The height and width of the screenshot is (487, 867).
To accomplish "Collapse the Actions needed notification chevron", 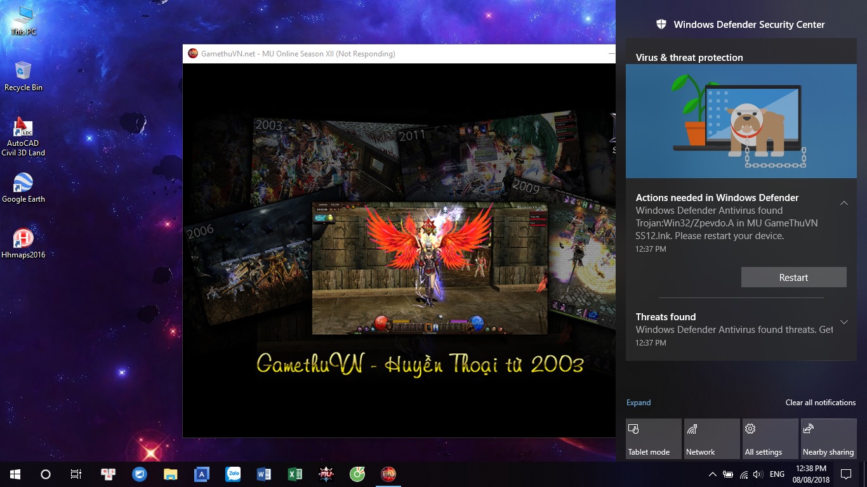I will pyautogui.click(x=844, y=203).
